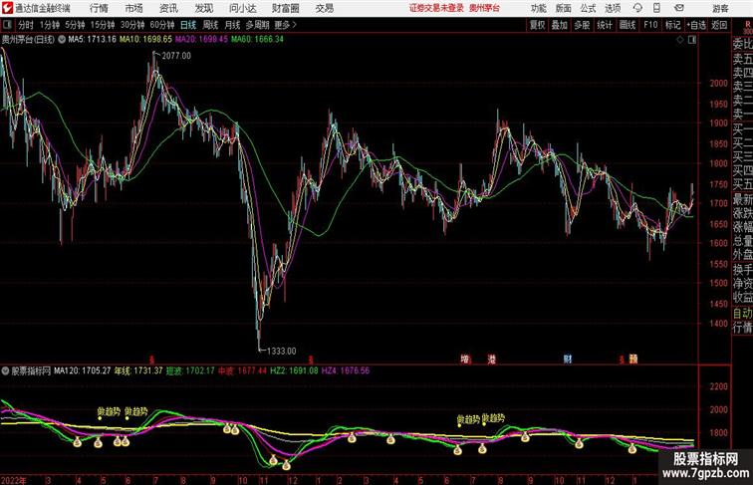Expand sub-chart indicator dropdown beside 股票指标网
The image size is (753, 485).
(5, 370)
